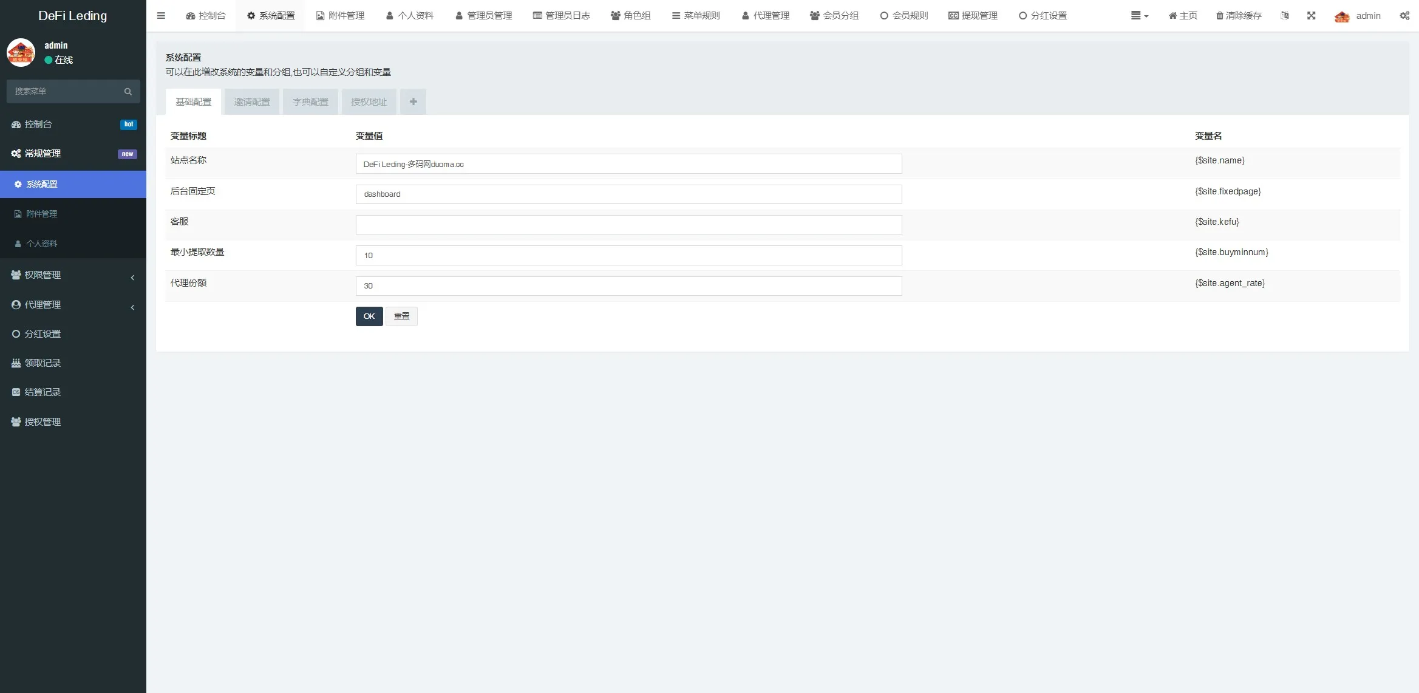
Task: Open 提现管理 in the top navigation
Action: coord(973,16)
